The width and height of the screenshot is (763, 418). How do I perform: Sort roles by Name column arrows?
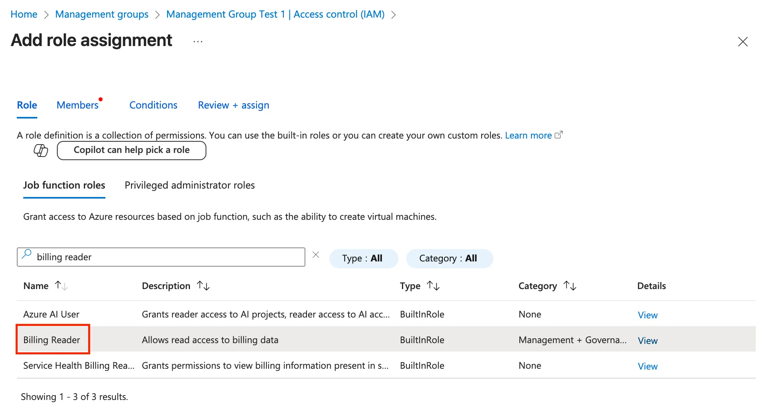pos(61,286)
